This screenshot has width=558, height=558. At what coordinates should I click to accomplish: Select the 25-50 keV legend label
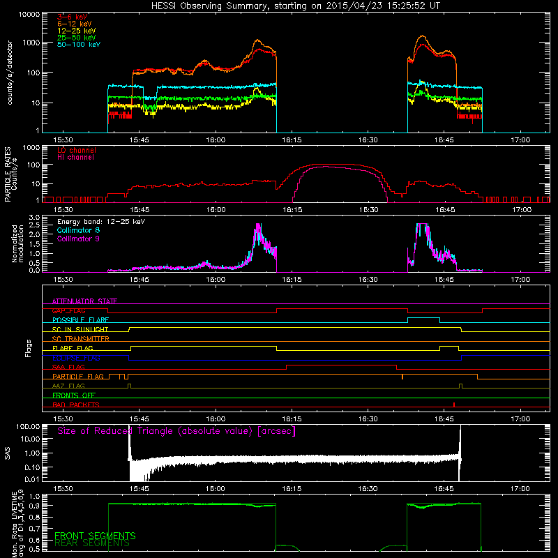(77, 38)
